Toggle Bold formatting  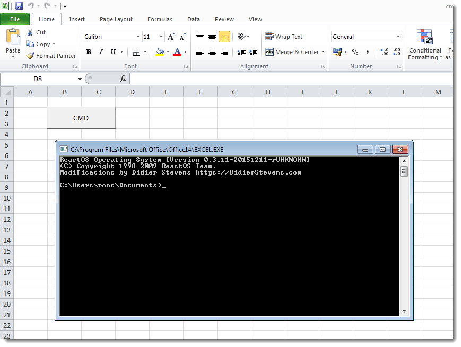[x=89, y=52]
